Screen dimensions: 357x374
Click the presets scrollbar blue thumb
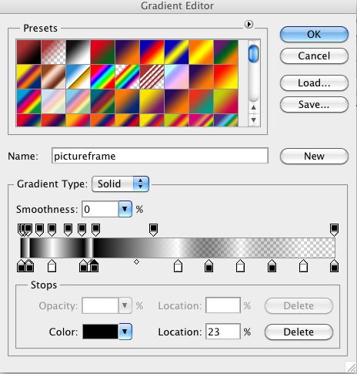(x=254, y=53)
